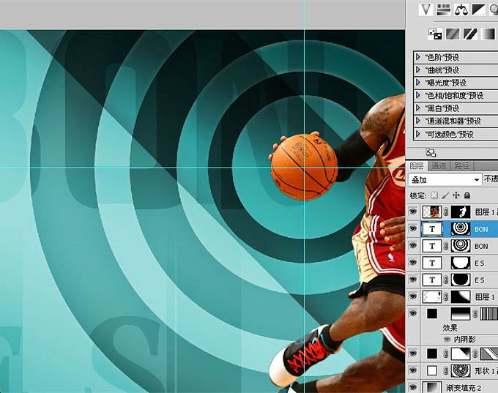Expand the "曲线"预设 curves presets
This screenshot has height=393, width=498.
(418, 70)
